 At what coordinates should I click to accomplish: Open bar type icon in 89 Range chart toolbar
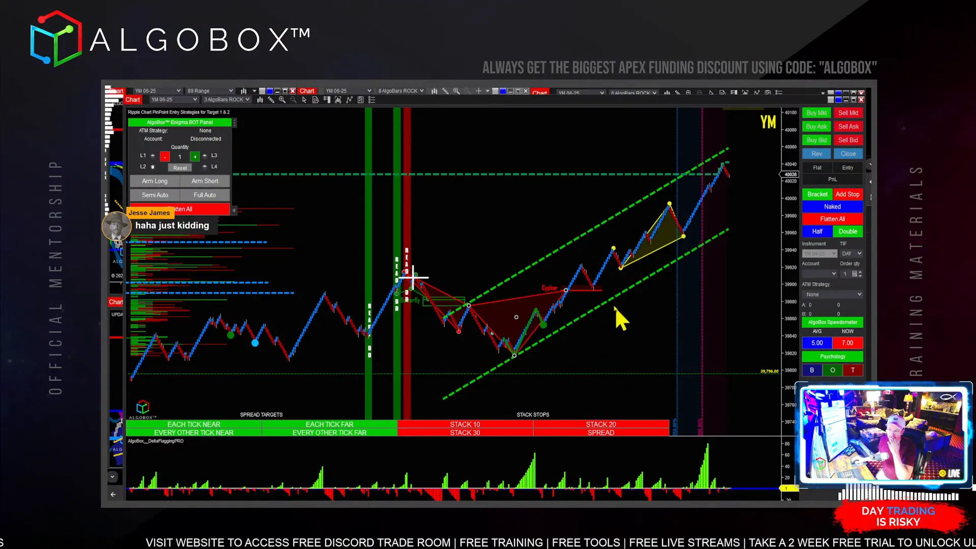point(243,91)
